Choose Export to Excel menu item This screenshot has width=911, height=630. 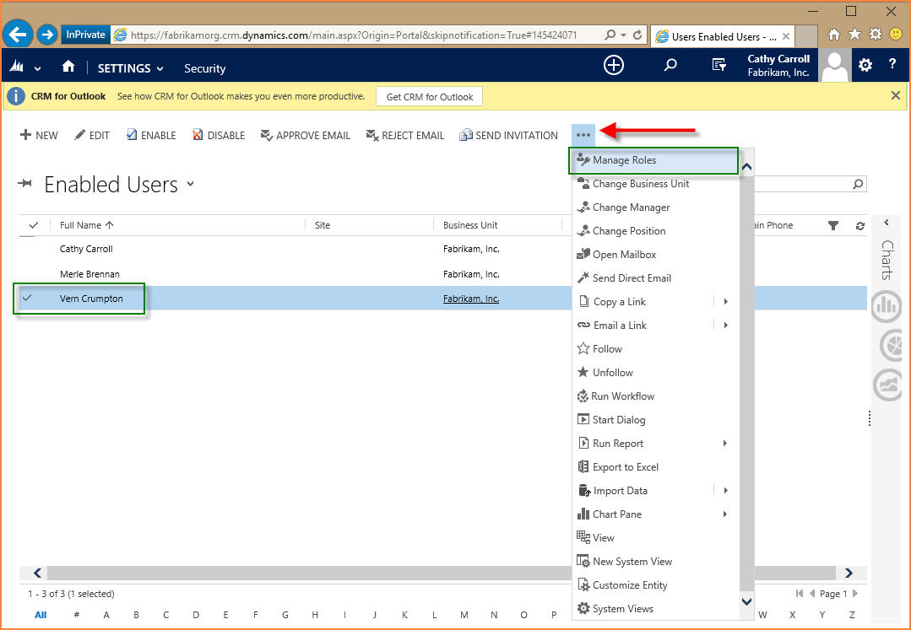click(625, 467)
